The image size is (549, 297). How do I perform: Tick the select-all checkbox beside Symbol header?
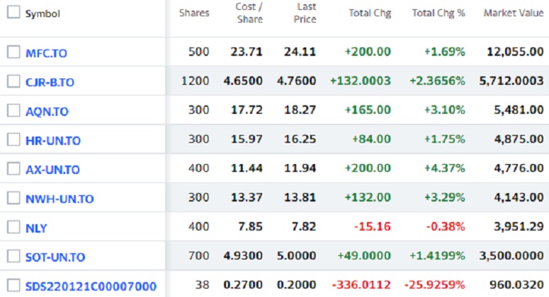[x=13, y=12]
